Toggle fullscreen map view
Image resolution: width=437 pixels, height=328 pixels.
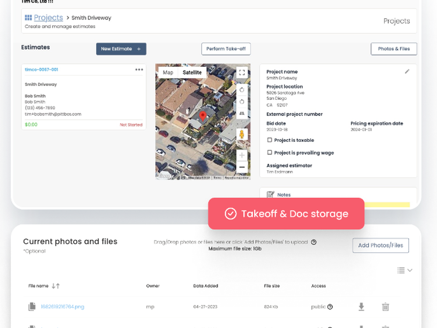pyautogui.click(x=242, y=72)
